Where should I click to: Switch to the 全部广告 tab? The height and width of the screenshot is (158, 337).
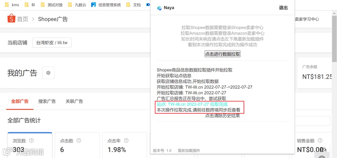20,101
